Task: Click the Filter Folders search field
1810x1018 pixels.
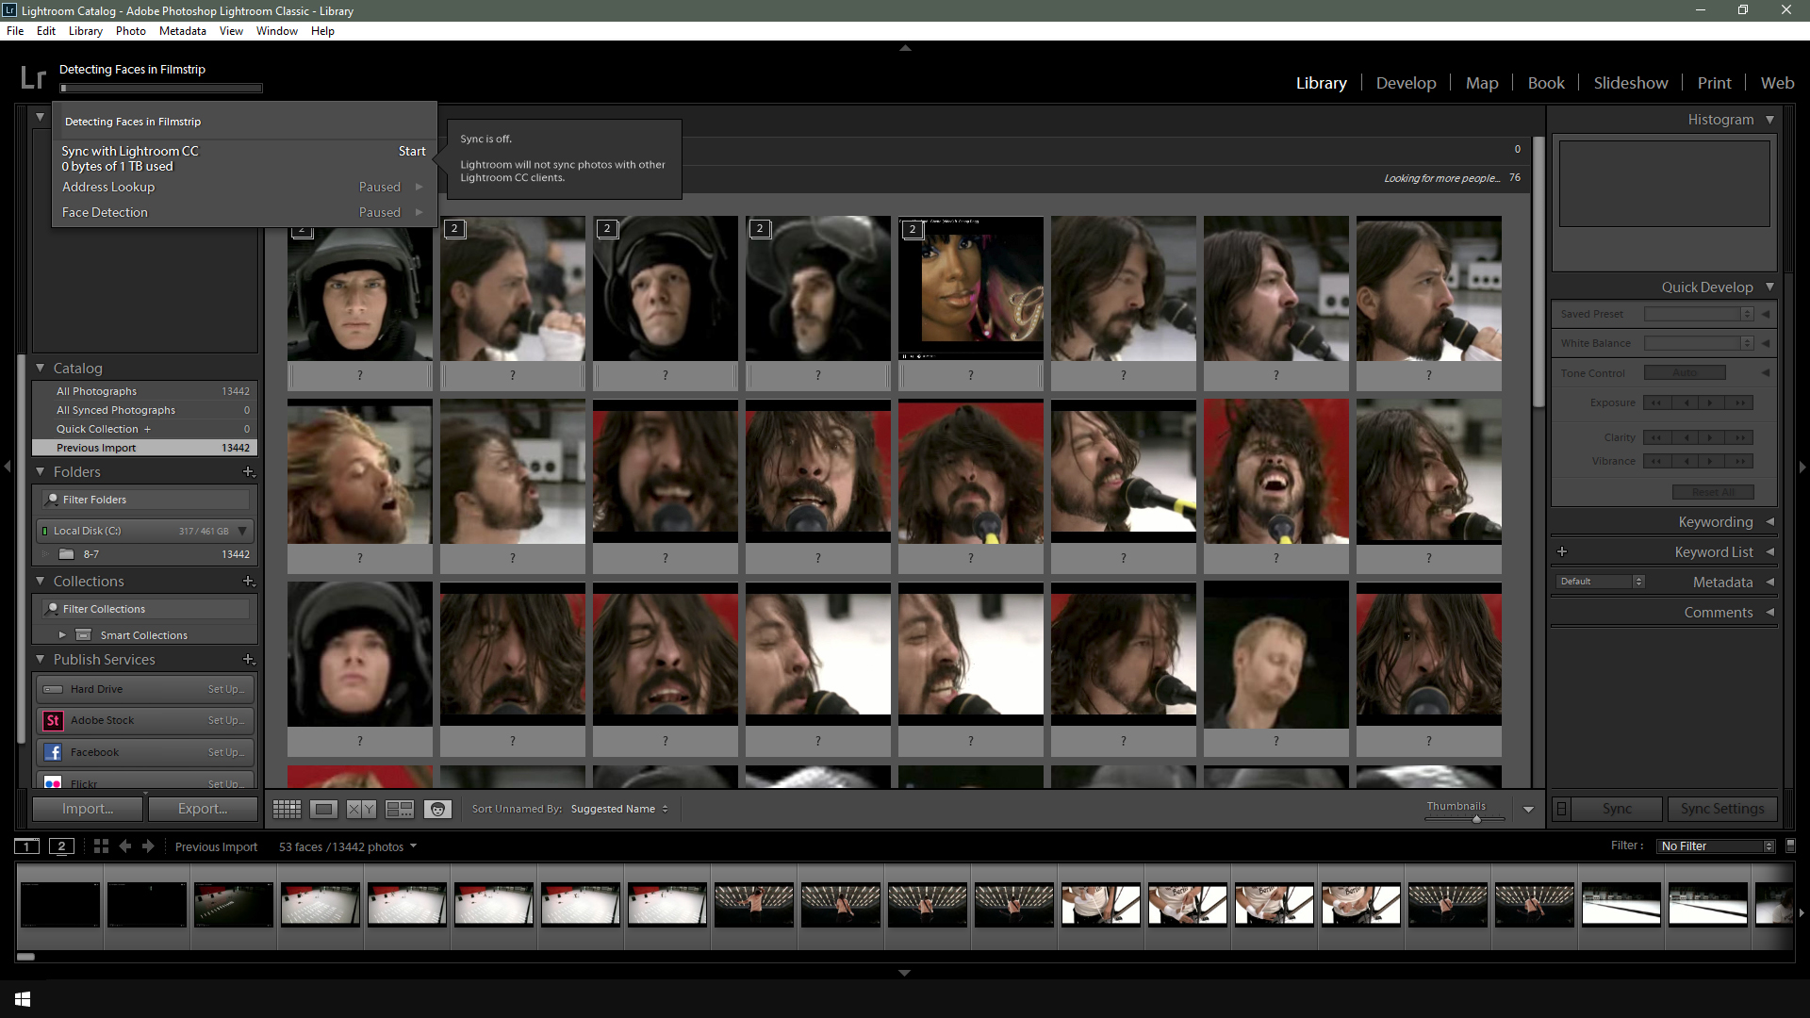Action: (x=145, y=500)
